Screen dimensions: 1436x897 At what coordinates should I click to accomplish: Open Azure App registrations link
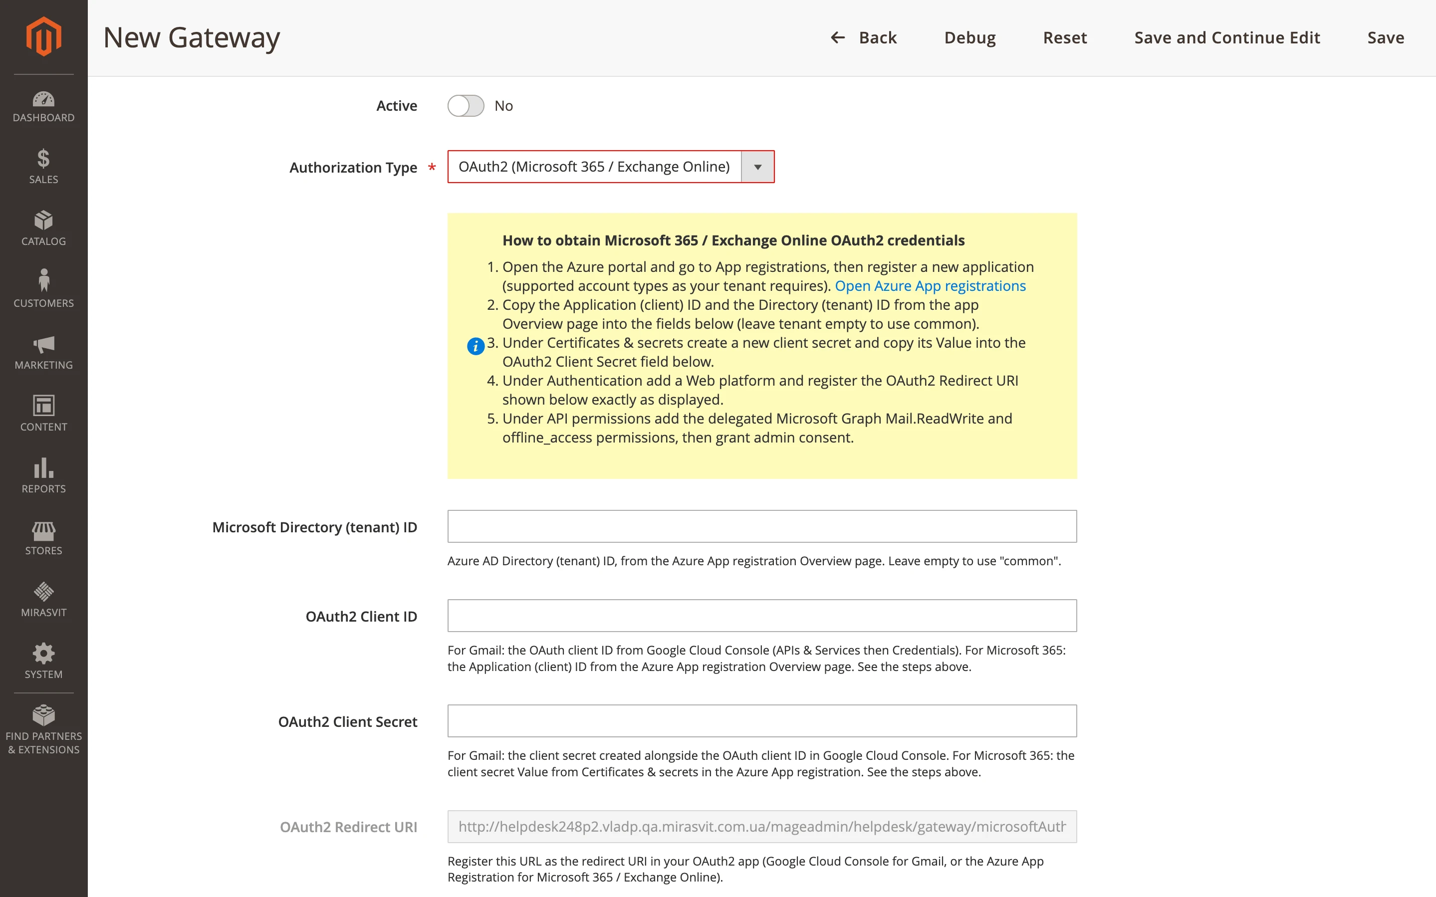[930, 285]
